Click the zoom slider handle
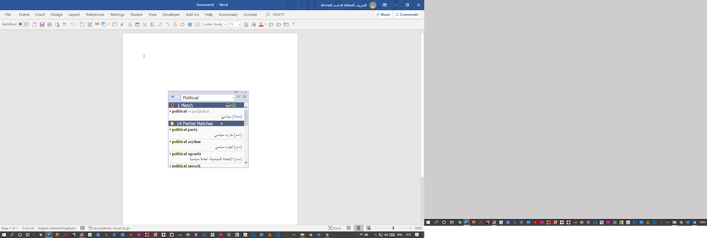Image resolution: width=707 pixels, height=238 pixels. (x=393, y=228)
